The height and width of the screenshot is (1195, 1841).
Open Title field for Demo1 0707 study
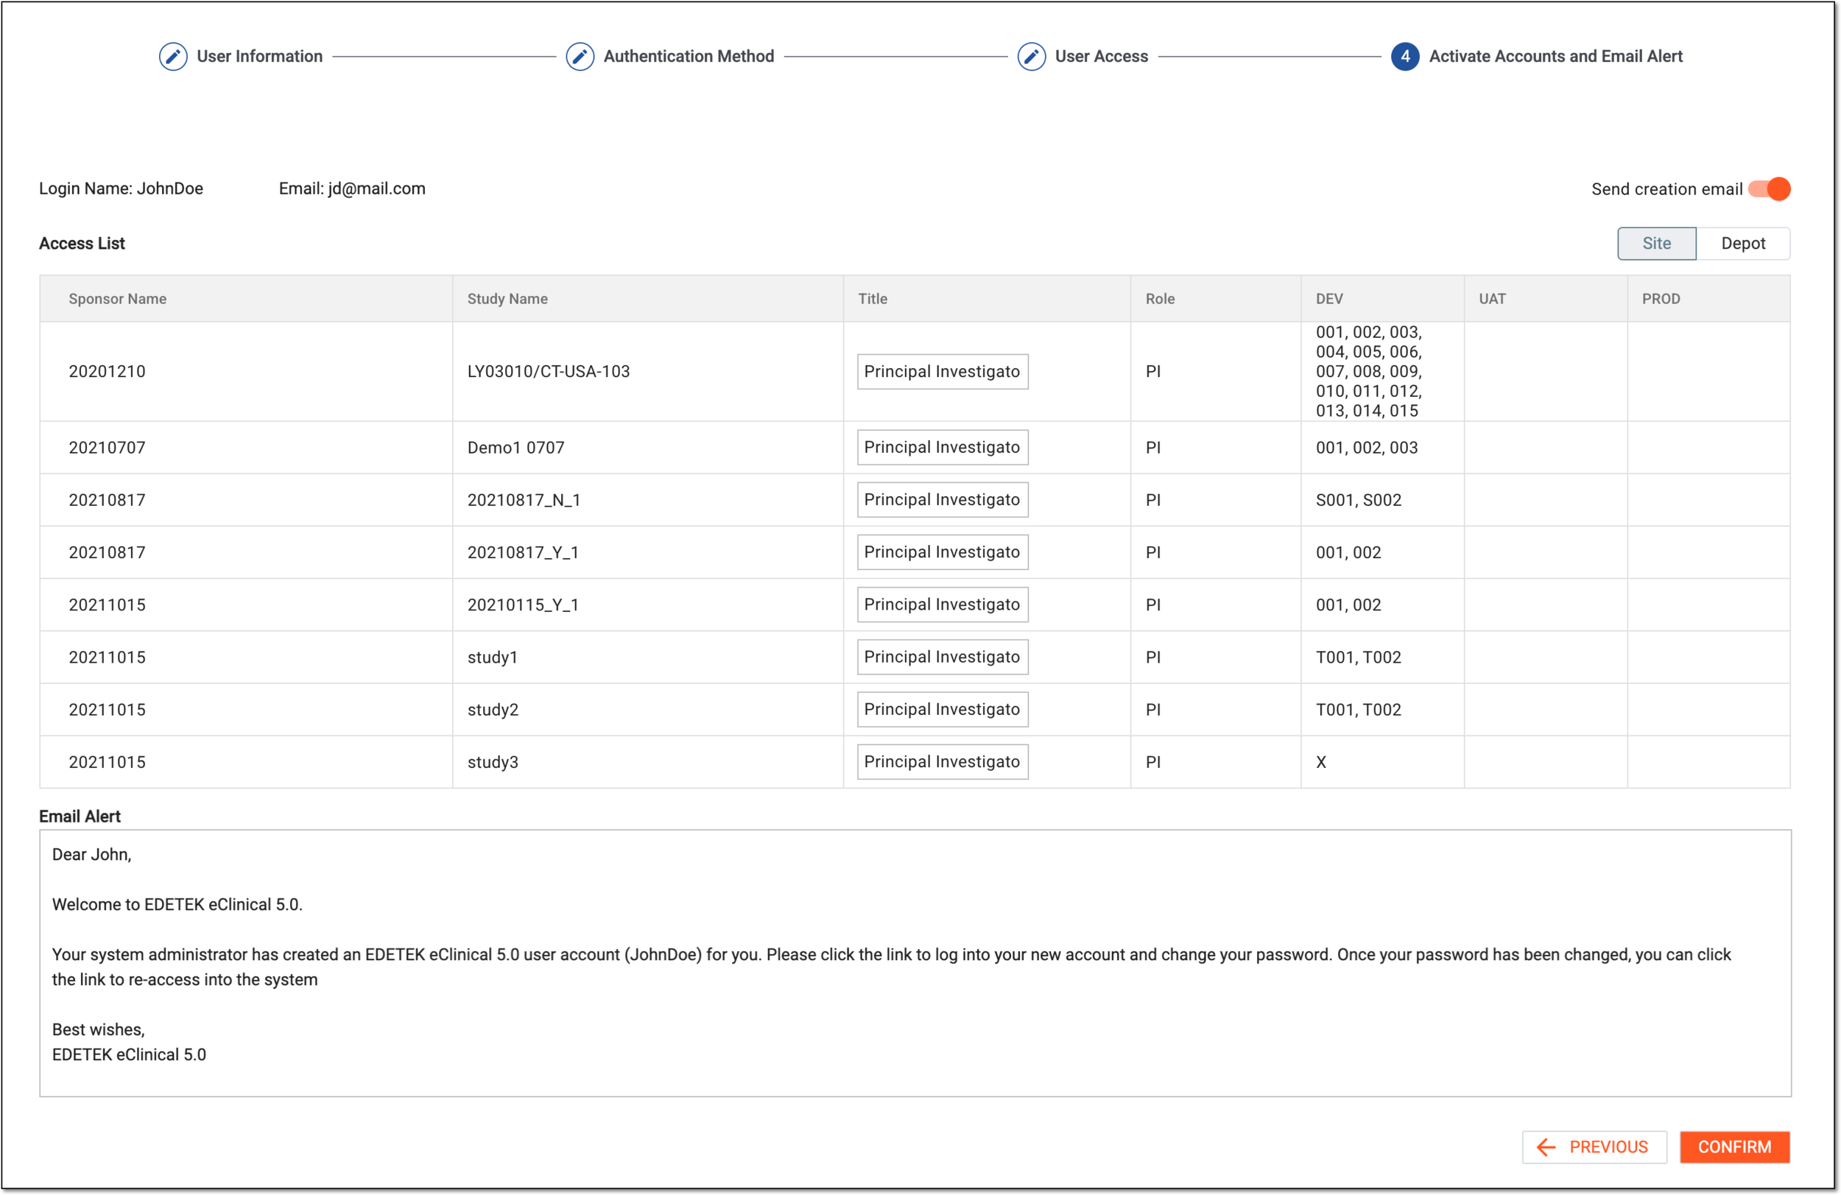[942, 447]
